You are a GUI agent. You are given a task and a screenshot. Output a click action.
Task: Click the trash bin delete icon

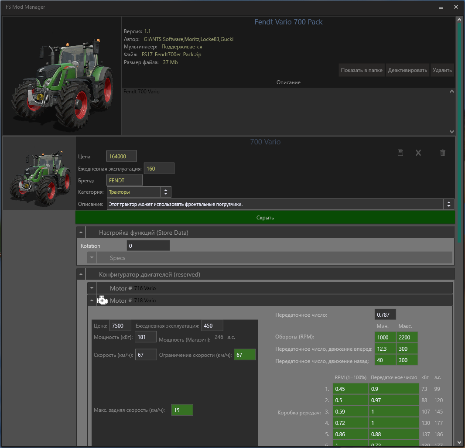[x=443, y=153]
